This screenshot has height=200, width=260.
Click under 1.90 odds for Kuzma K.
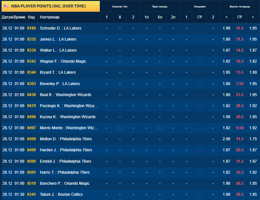click(x=226, y=117)
